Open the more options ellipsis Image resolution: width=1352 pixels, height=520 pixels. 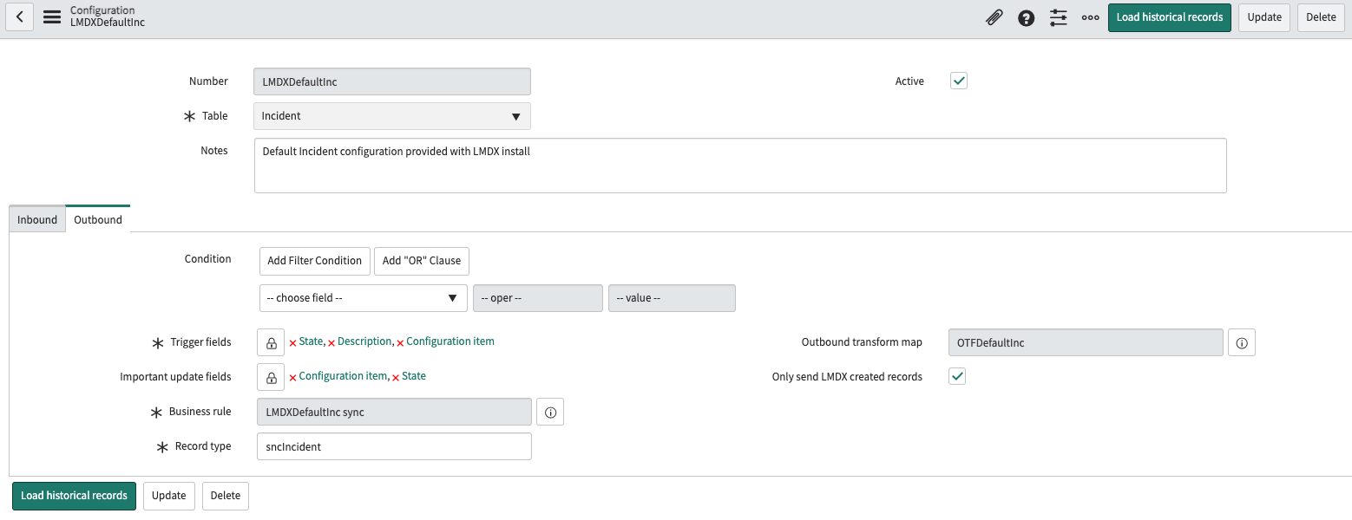(1090, 17)
